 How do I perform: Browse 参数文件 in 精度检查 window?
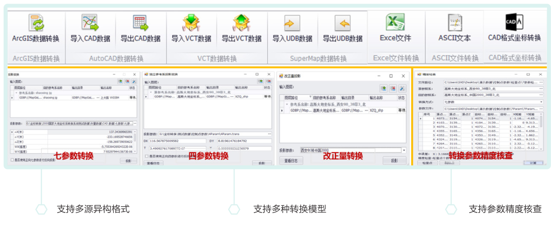541,109
